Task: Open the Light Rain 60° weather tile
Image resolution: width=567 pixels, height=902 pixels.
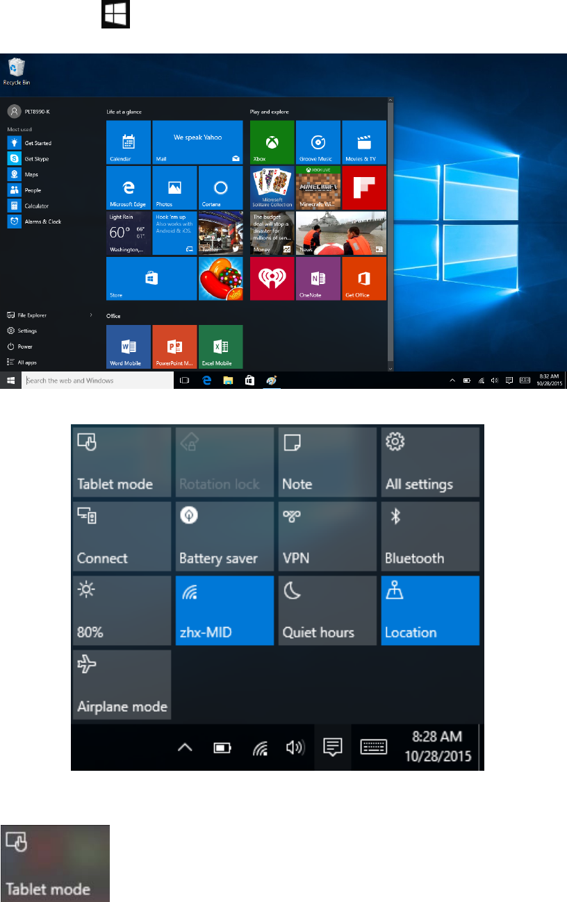Action: (129, 233)
